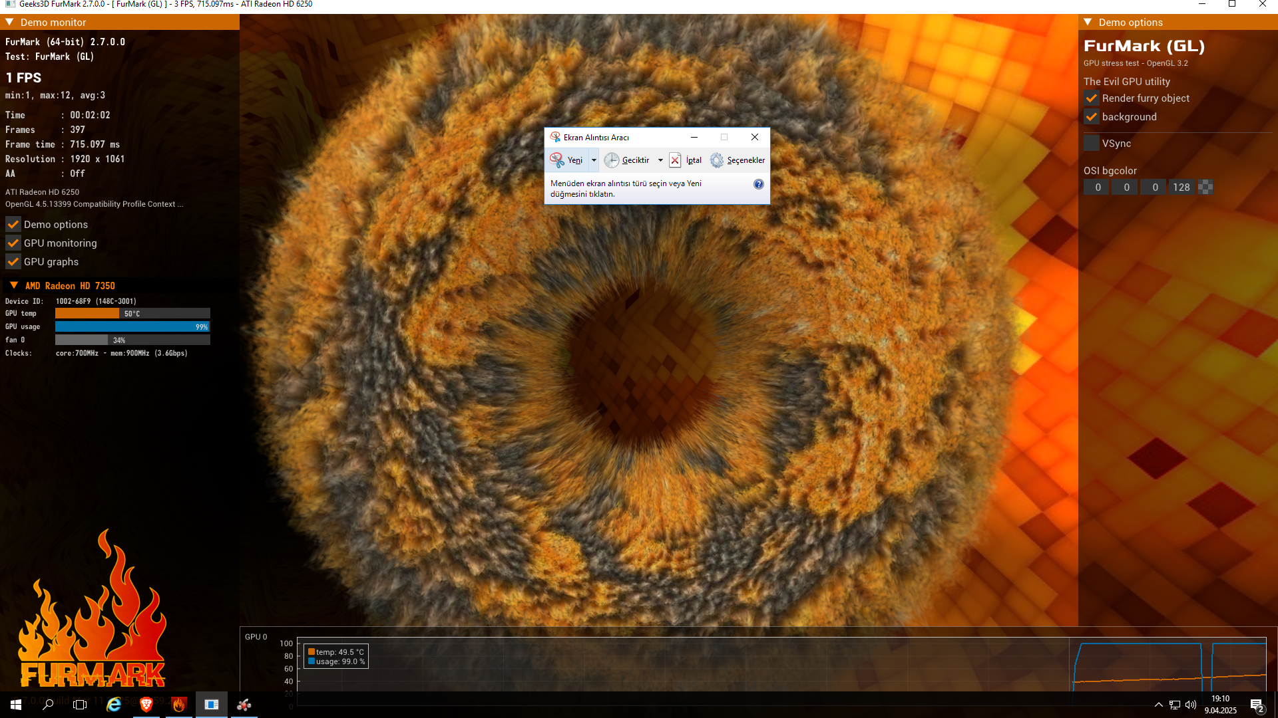Image resolution: width=1278 pixels, height=718 pixels.
Task: Click the Geciktir clock icon
Action: tap(611, 160)
